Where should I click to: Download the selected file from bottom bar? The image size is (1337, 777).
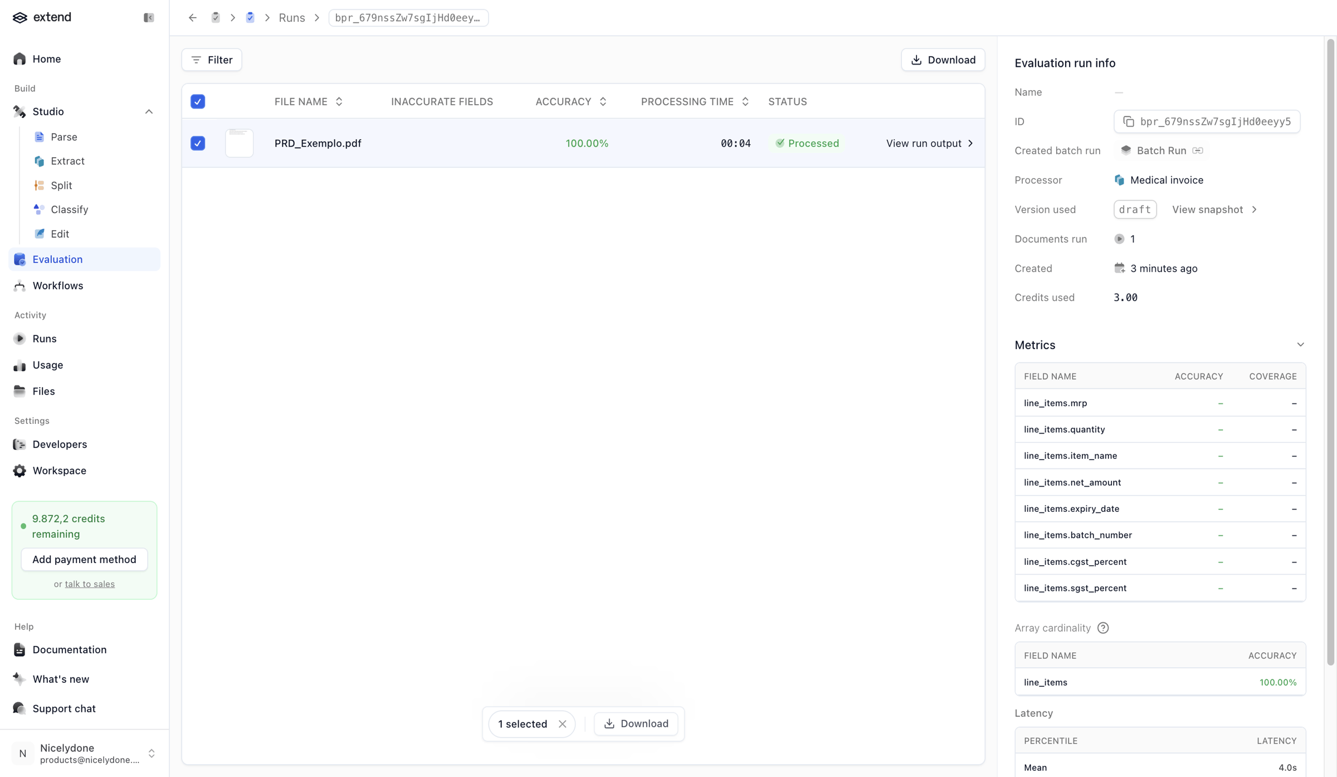[636, 724]
